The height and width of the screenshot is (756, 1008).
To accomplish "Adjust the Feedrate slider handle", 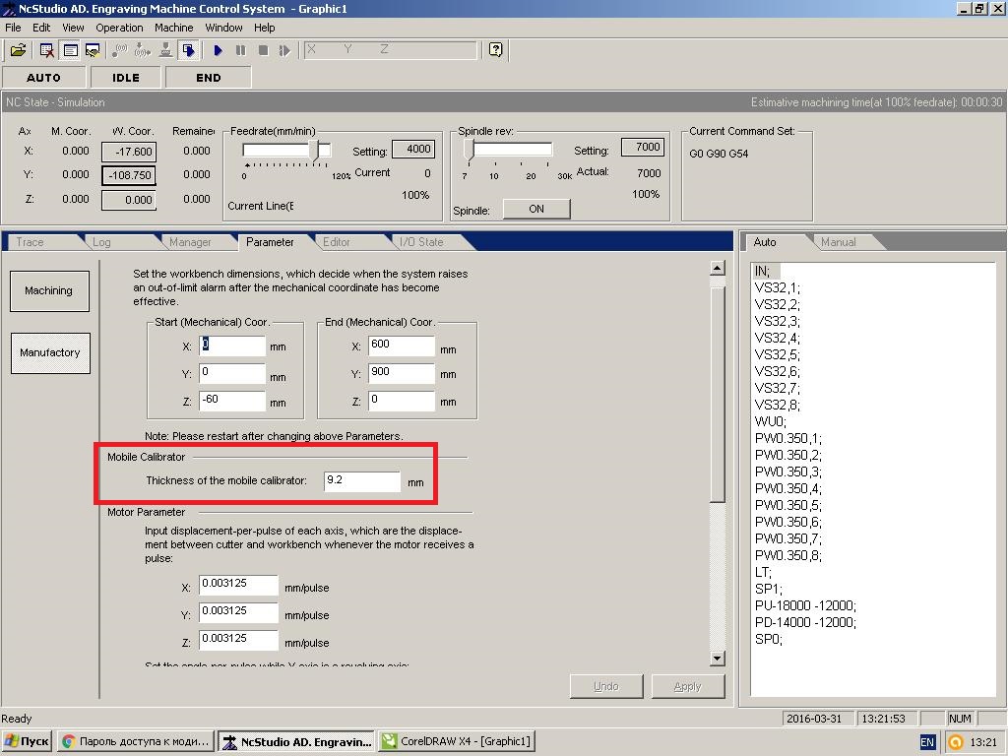I will [314, 151].
